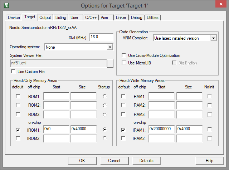This screenshot has width=229, height=170.
Task: Click the System Viewer File browse button
Action: [x=110, y=63]
